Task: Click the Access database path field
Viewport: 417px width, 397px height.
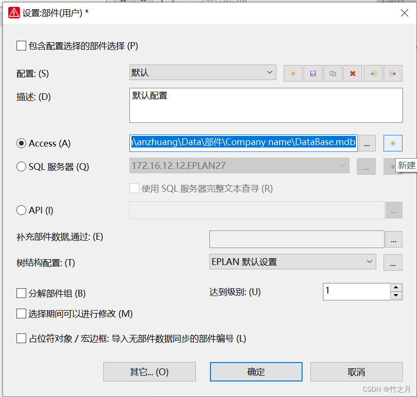Action: click(x=243, y=143)
